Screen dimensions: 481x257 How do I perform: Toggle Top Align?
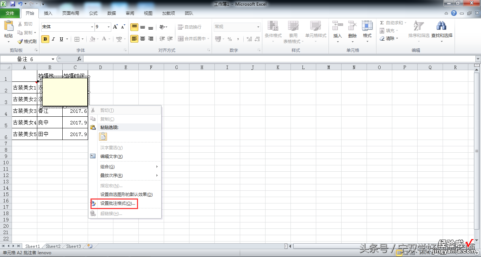pyautogui.click(x=134, y=27)
